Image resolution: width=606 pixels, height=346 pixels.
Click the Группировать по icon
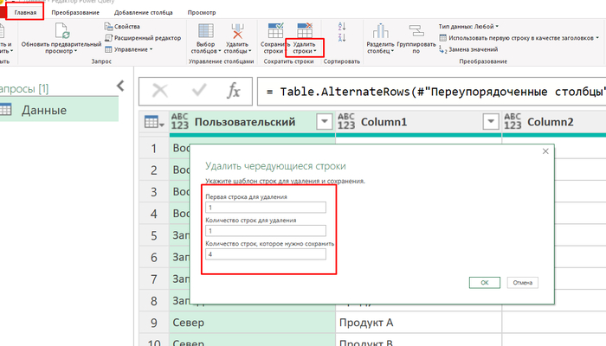tap(416, 31)
